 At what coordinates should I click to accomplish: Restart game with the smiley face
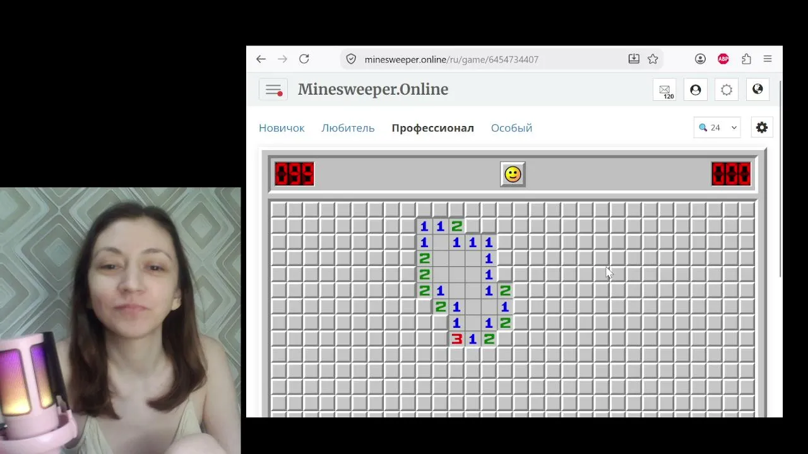coord(513,174)
